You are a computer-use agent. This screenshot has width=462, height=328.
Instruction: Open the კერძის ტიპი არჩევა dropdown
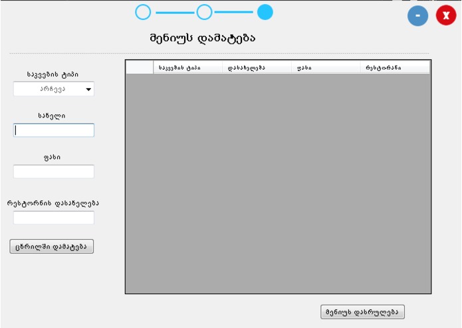54,89
